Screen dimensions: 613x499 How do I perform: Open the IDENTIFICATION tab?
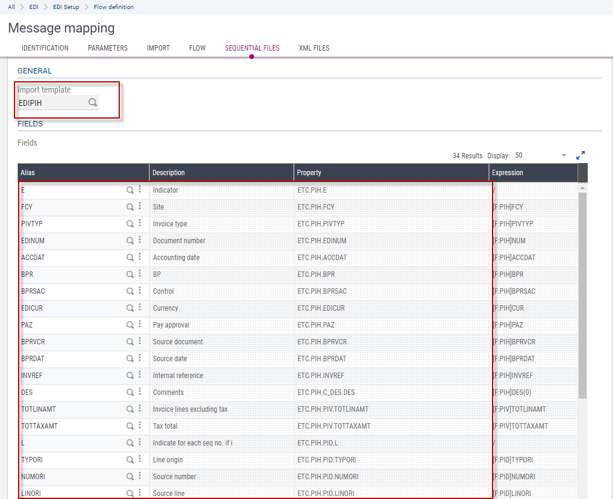[45, 48]
